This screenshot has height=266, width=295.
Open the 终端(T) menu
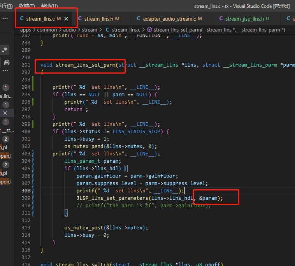[x=27, y=6]
